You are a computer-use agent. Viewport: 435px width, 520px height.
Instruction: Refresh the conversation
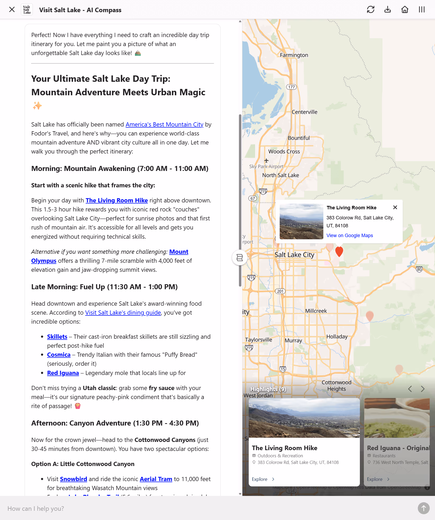(x=371, y=10)
